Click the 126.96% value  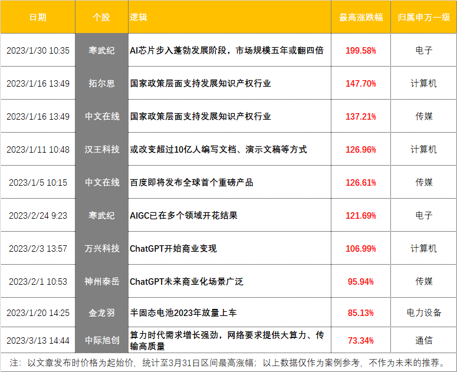tap(361, 149)
